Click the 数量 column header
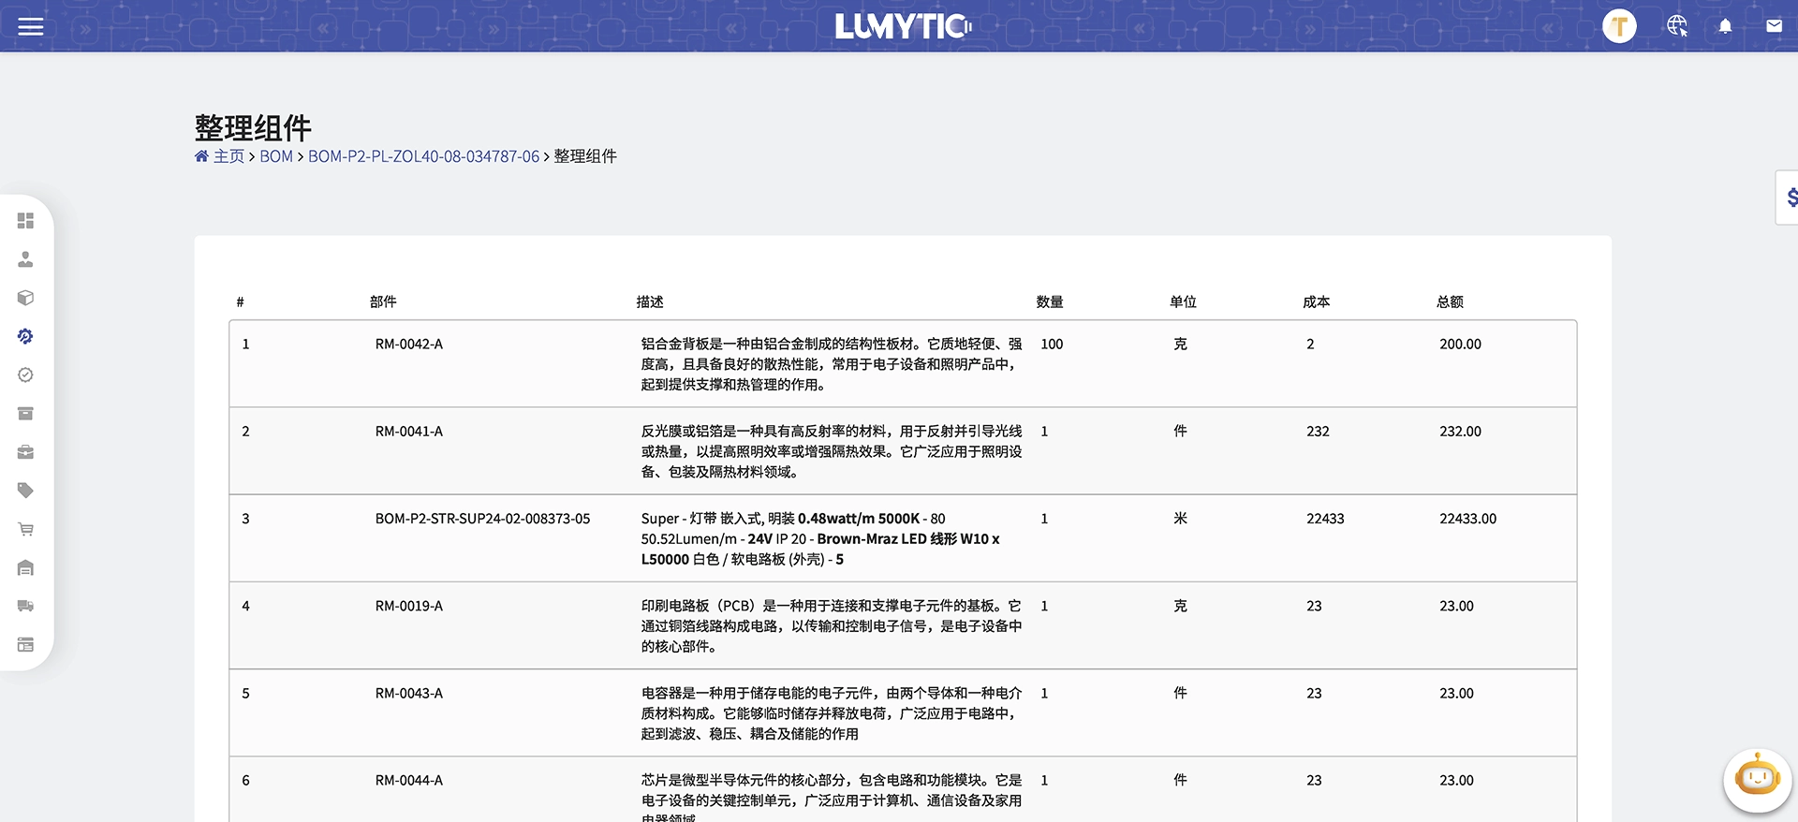Screen dimensions: 1798x822 [1050, 301]
